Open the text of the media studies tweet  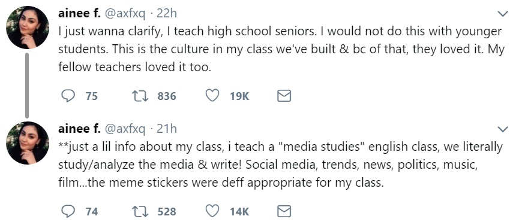pyautogui.click(x=280, y=165)
